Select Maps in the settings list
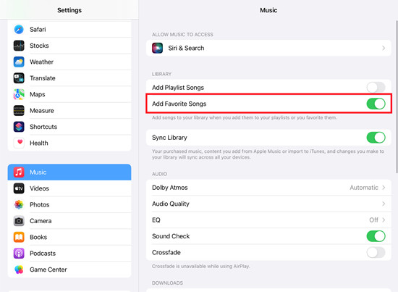398x292 pixels. (x=69, y=94)
